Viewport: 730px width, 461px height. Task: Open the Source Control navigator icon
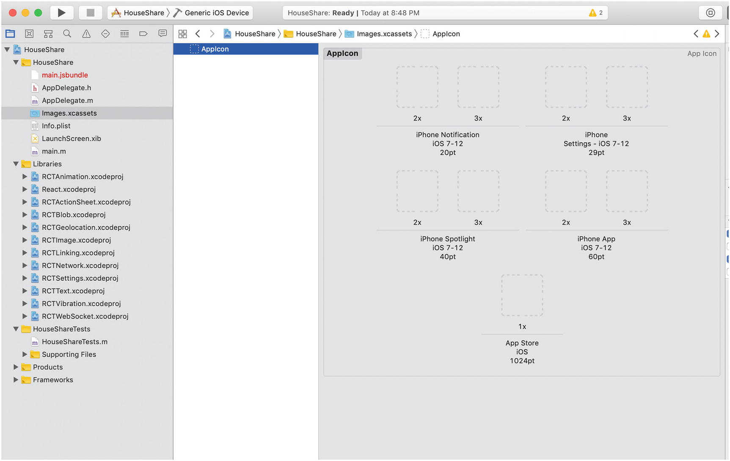pos(29,34)
